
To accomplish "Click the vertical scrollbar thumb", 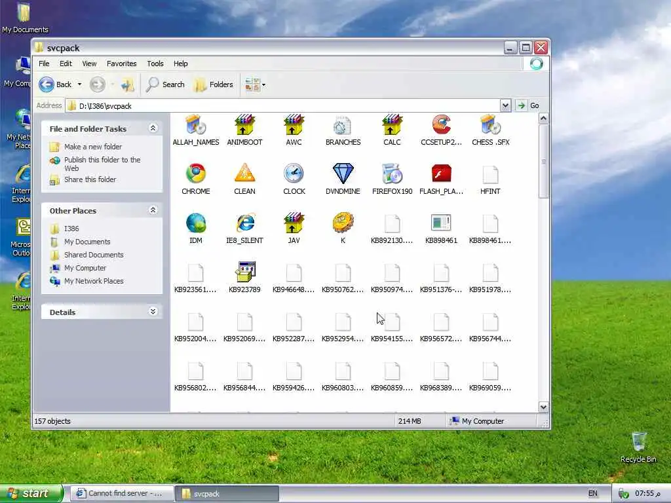I will tap(543, 161).
